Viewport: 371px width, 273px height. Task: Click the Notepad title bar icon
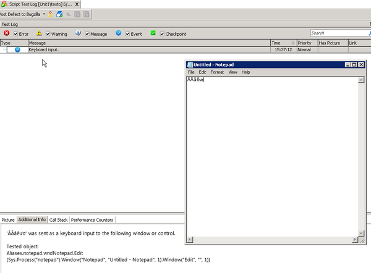[190, 65]
